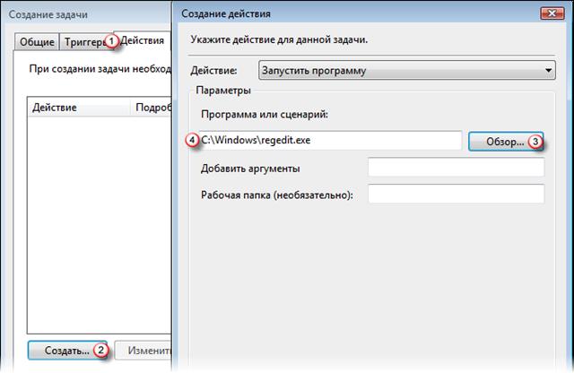Click inside the empty actions list area

[100, 225]
